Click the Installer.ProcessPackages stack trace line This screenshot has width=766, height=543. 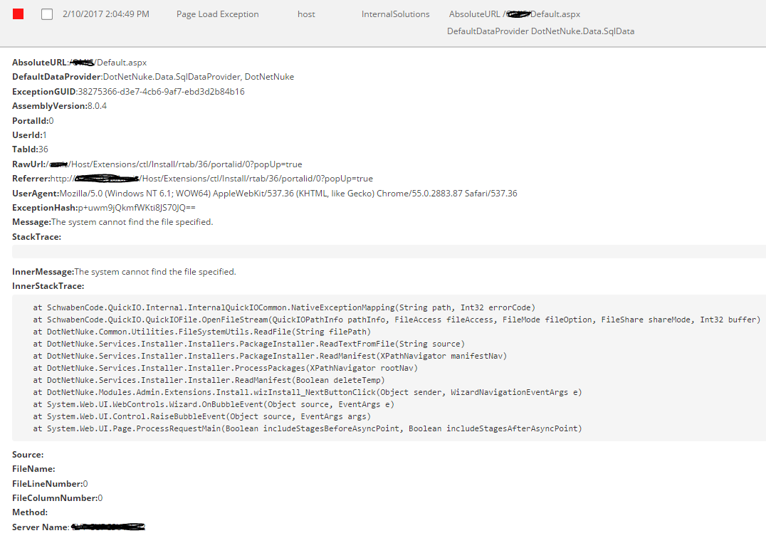click(226, 368)
